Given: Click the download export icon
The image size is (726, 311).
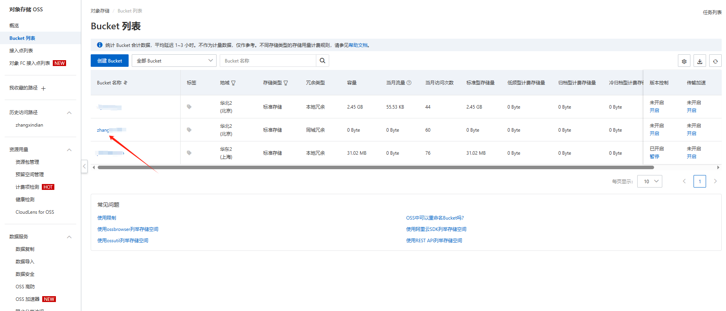Looking at the screenshot, I should pos(699,61).
